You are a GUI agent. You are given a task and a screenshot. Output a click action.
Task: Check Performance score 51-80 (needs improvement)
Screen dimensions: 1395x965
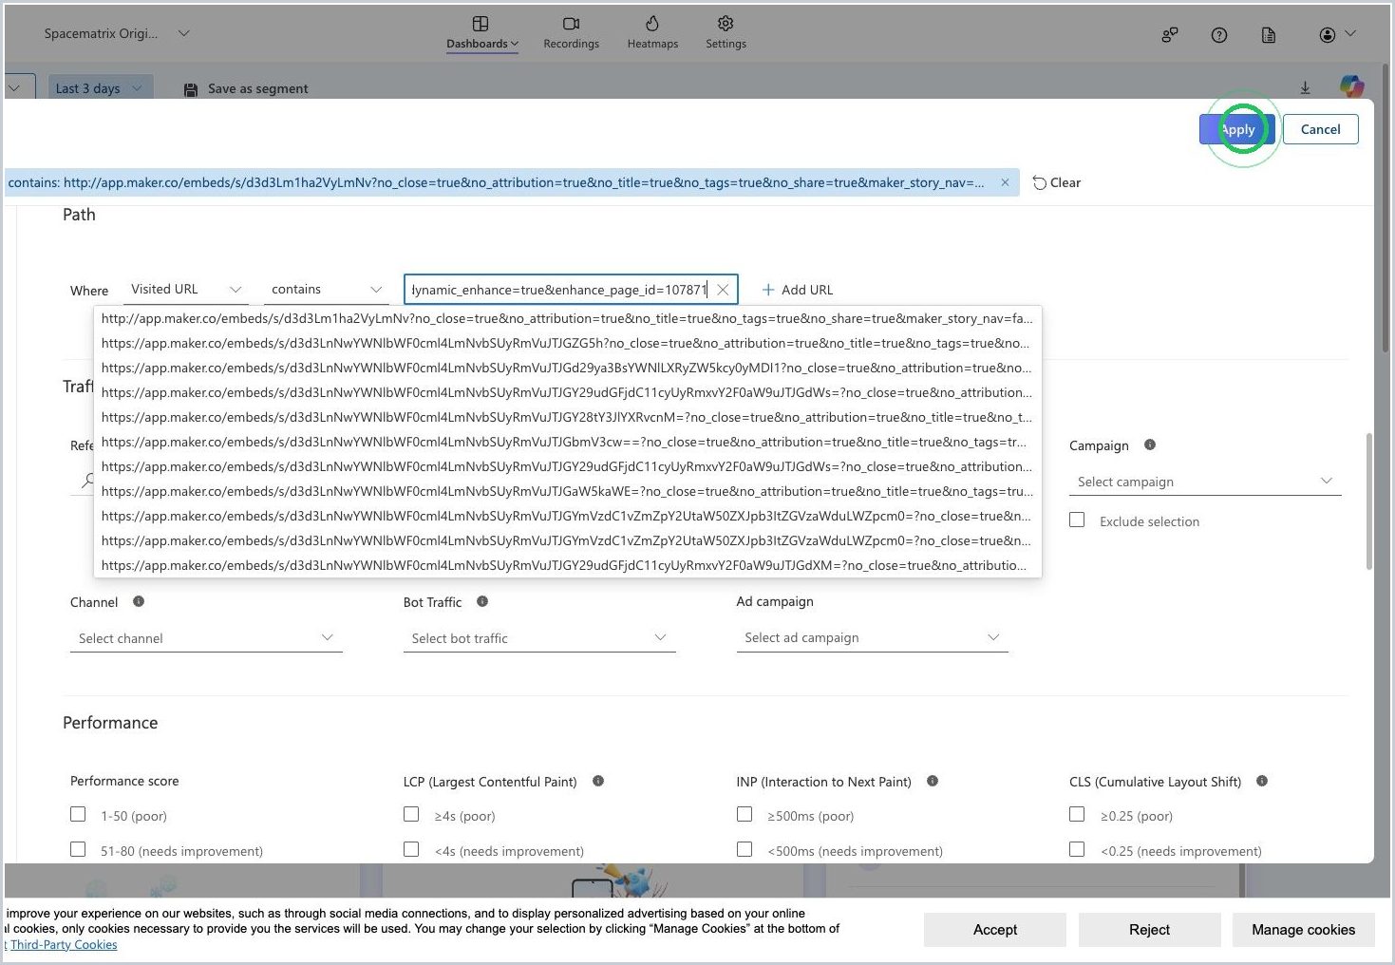tap(78, 849)
